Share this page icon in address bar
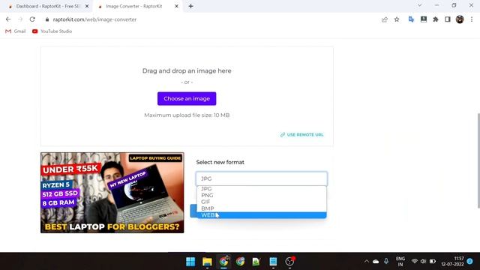 click(385, 19)
